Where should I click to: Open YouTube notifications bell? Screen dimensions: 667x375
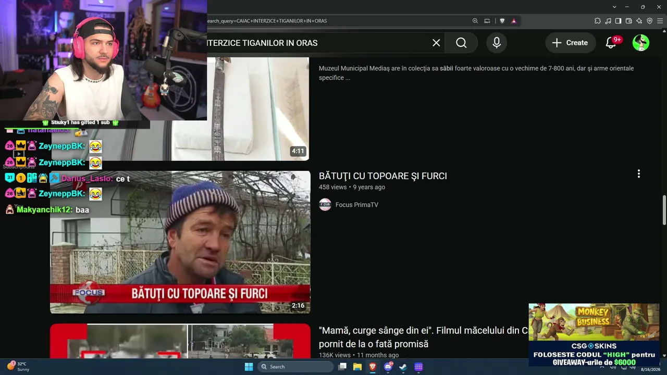pos(611,43)
